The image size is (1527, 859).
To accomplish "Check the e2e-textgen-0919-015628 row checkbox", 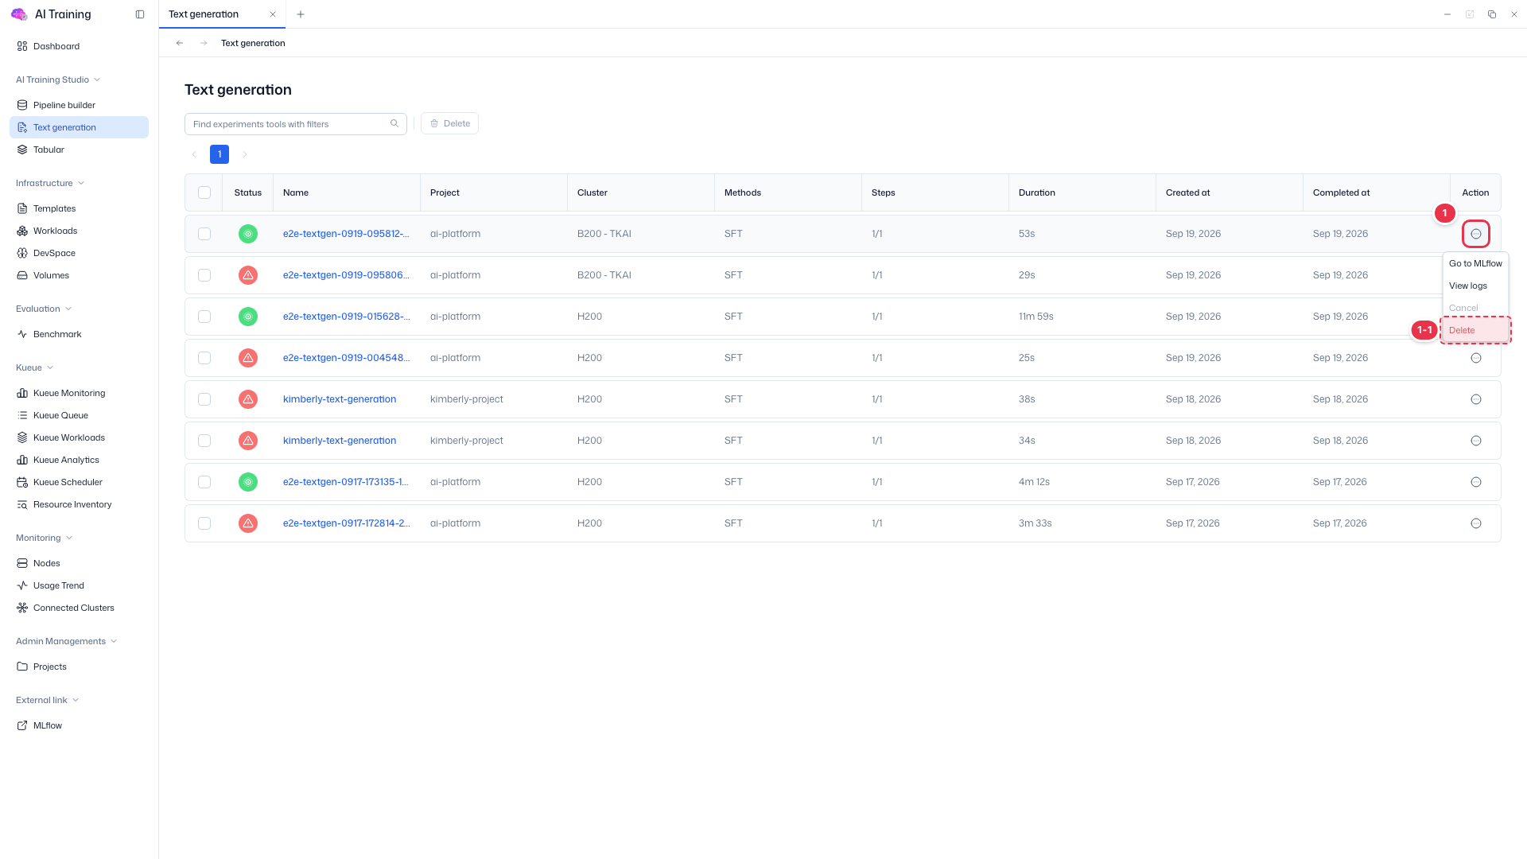I will click(204, 317).
